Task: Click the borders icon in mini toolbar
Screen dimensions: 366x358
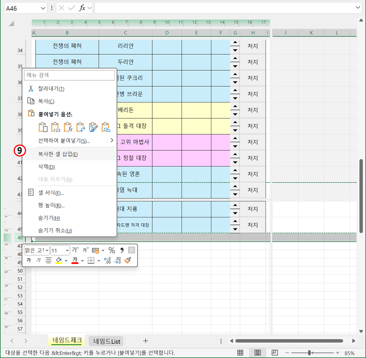Action: coord(91,260)
